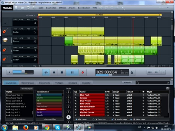
Task: Open the Zoom dropdown below the arranger
Action: click(x=154, y=66)
